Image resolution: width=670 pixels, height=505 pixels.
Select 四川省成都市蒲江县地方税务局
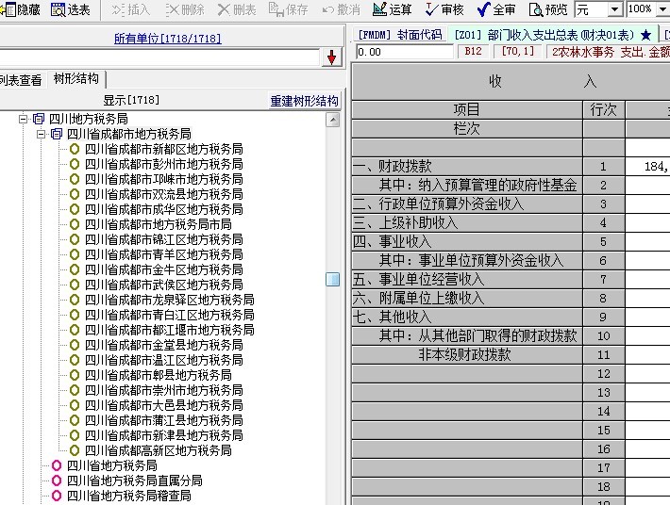click(163, 420)
